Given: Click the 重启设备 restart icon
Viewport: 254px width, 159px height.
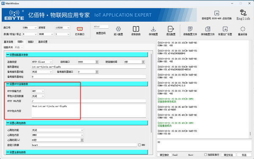Looking at the screenshot, I should tap(243, 29).
